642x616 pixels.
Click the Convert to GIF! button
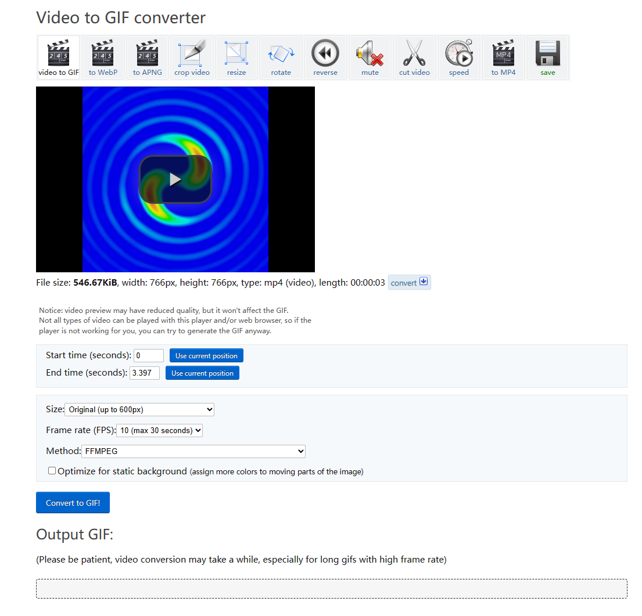point(73,503)
